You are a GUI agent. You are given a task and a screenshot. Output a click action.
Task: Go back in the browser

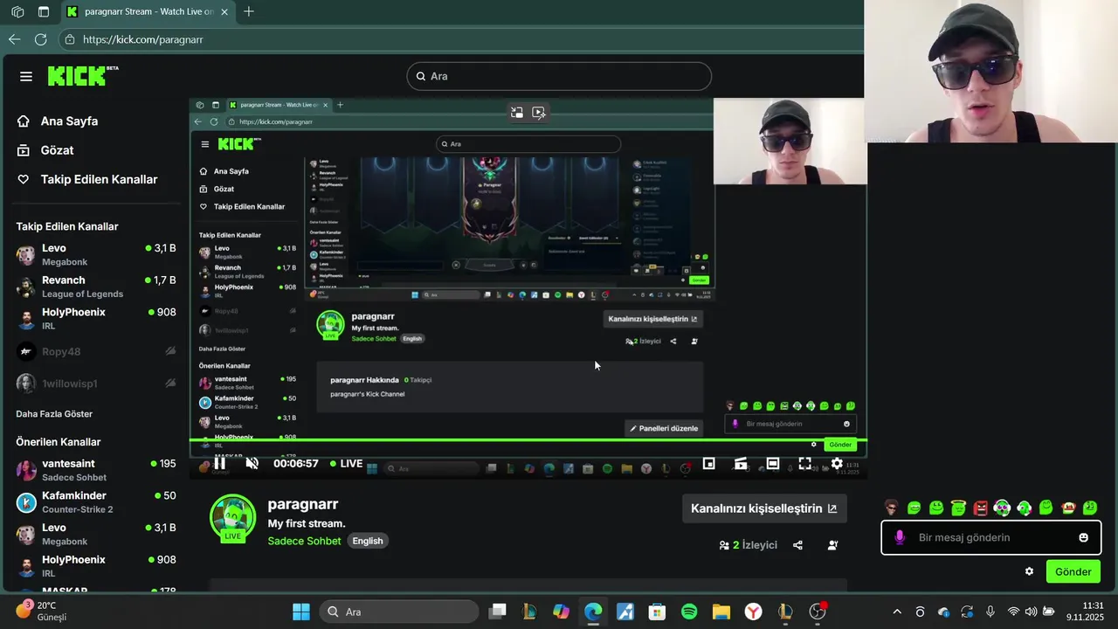click(x=14, y=39)
